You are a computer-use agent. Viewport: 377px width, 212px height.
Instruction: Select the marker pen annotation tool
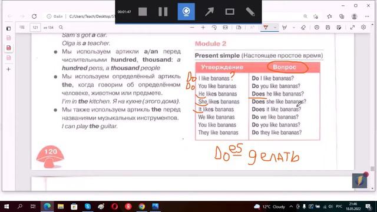pos(250,12)
